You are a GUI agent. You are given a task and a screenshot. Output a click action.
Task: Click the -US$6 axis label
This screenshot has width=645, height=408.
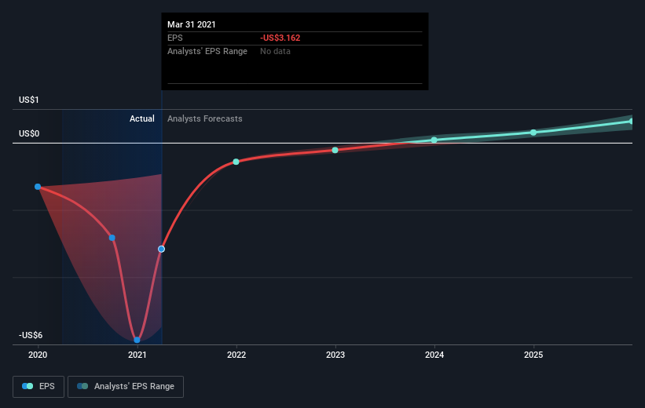pyautogui.click(x=31, y=335)
